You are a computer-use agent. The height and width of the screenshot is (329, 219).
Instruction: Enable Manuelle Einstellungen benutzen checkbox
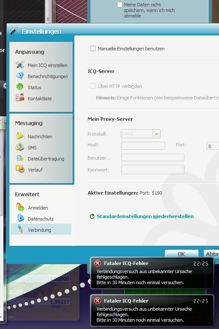[x=93, y=49]
